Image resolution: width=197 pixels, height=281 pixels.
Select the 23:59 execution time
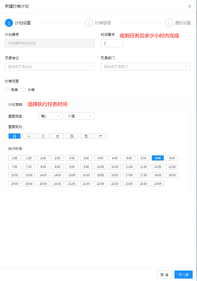(x=157, y=184)
